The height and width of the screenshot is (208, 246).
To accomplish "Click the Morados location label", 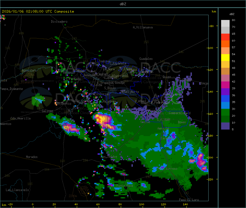I will click(32, 157).
